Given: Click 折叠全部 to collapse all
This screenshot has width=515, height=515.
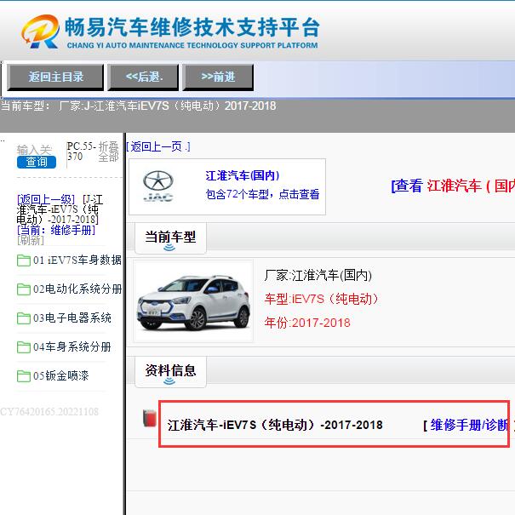Looking at the screenshot, I should 108,152.
